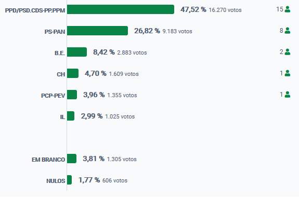Screen dimensions: 299x197
Task: Click the EM BRANCO label
Action: [48, 160]
